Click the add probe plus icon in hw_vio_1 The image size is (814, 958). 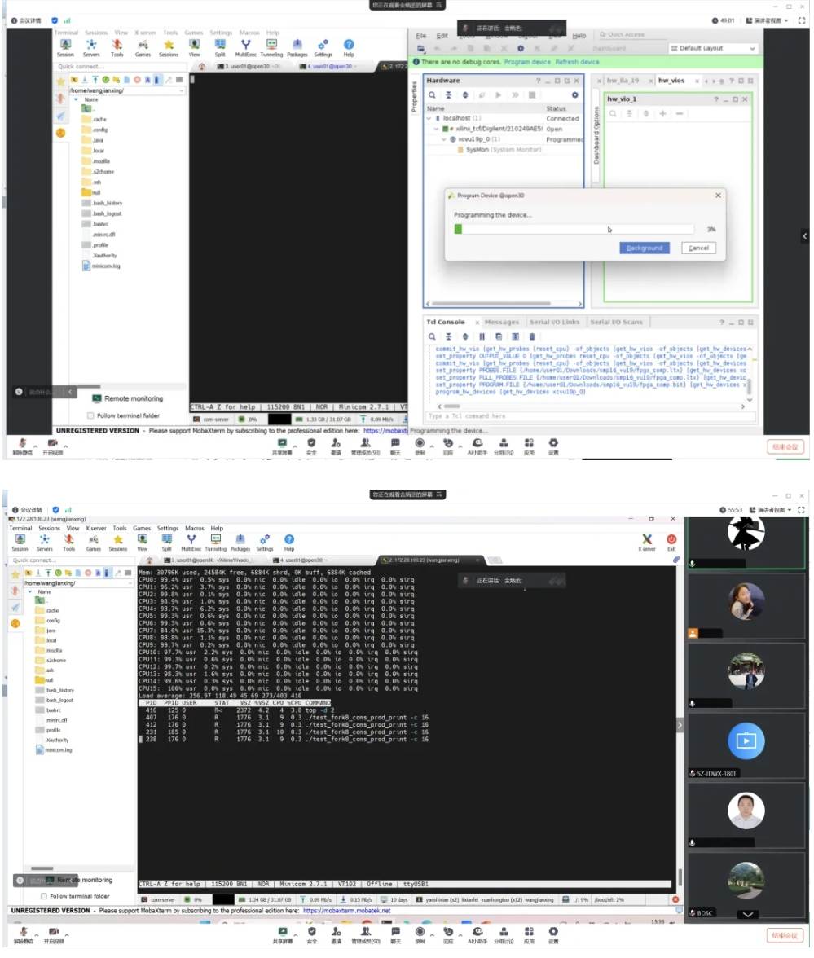coord(662,114)
